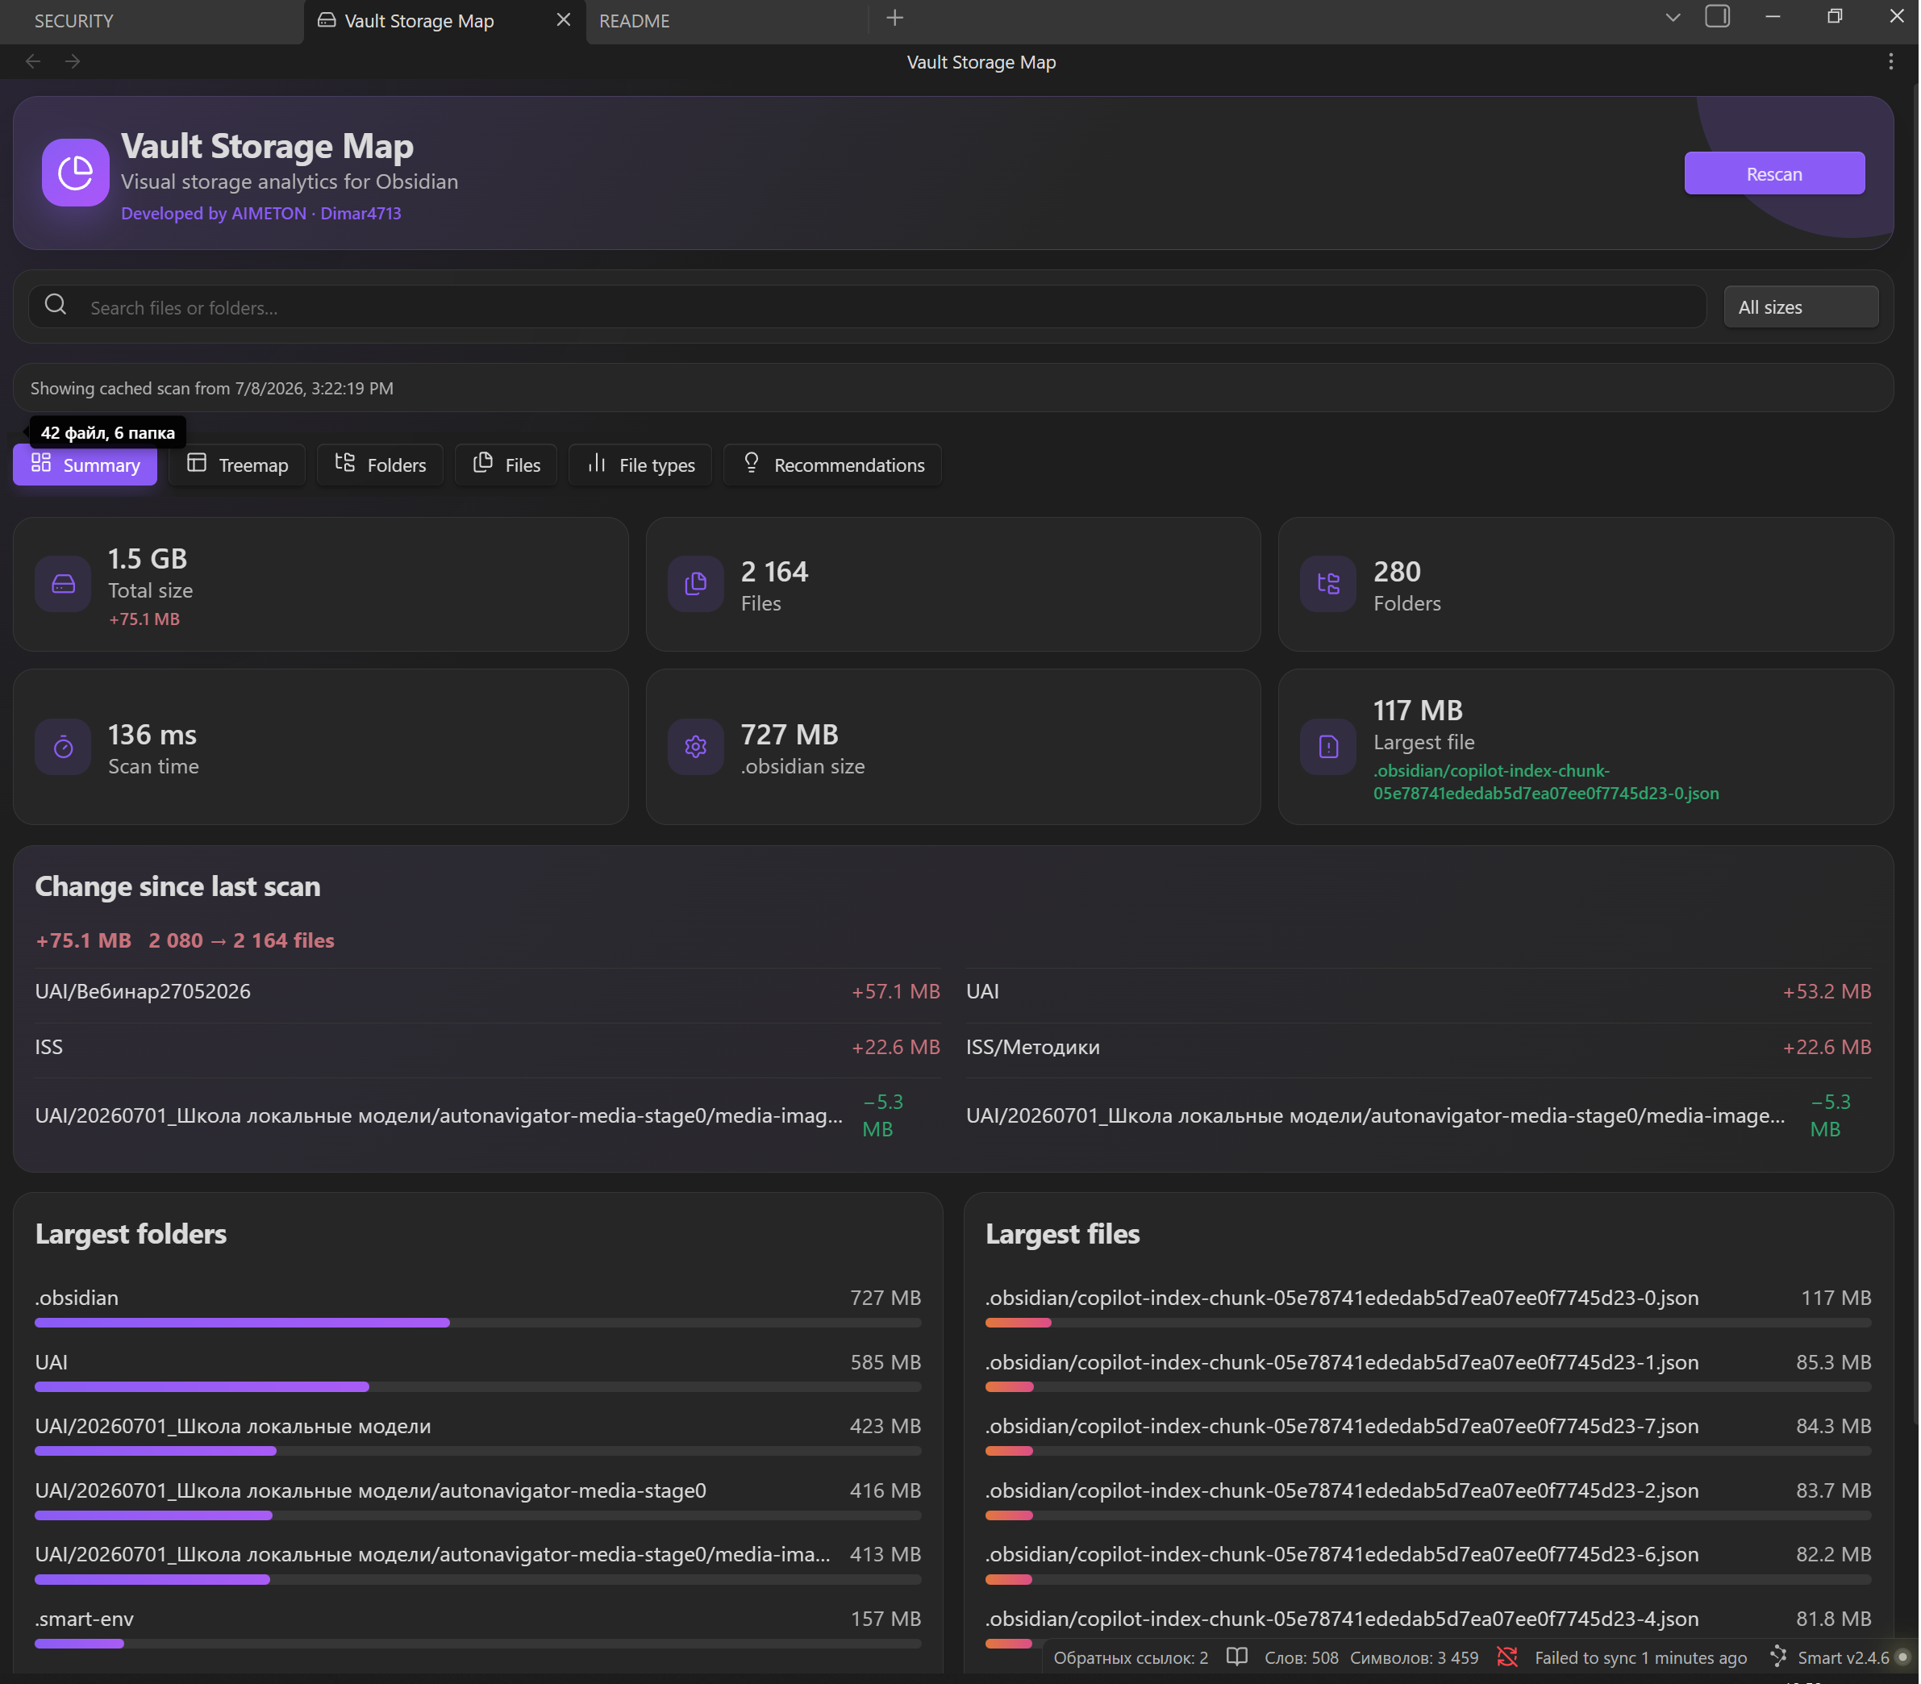Viewport: 1921px width, 1684px height.
Task: Open the Files view tab
Action: pos(506,465)
